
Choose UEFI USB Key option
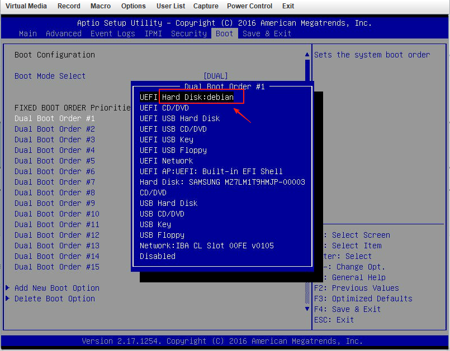tap(167, 140)
